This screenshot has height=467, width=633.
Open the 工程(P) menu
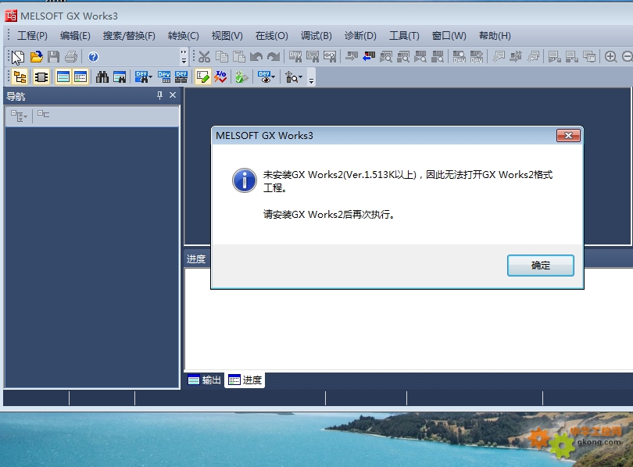(x=32, y=36)
